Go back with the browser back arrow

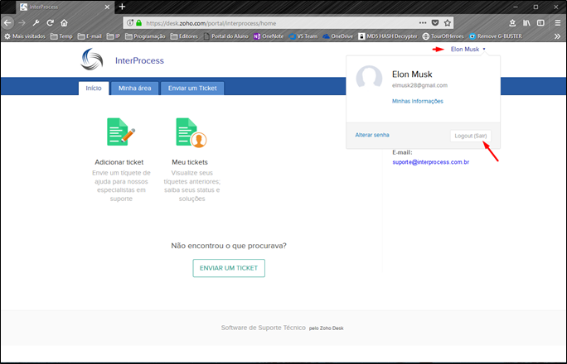(7, 22)
